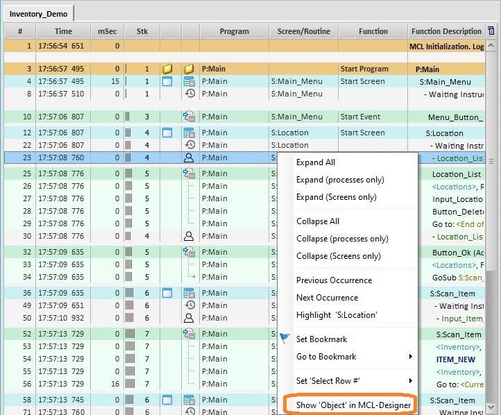Click the folder icon in row 3

167,69
